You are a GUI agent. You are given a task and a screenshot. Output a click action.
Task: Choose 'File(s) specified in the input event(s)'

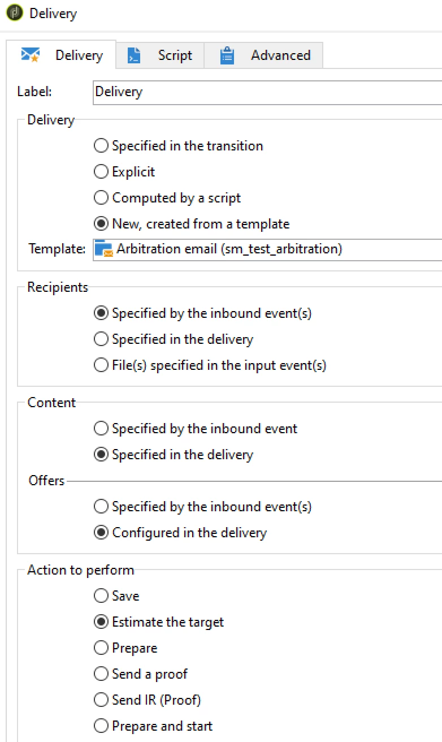101,365
